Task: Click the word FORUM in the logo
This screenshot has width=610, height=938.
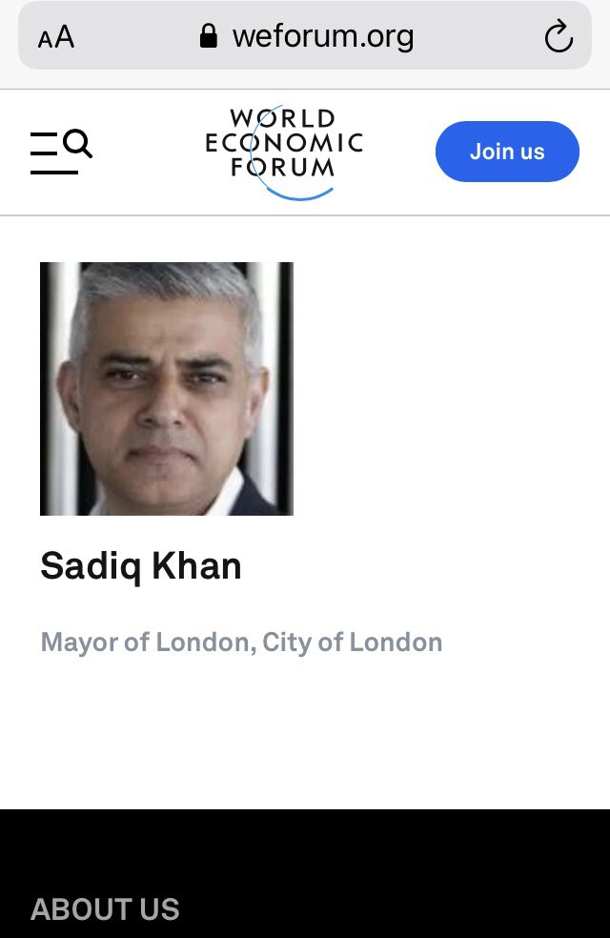Action: point(283,168)
